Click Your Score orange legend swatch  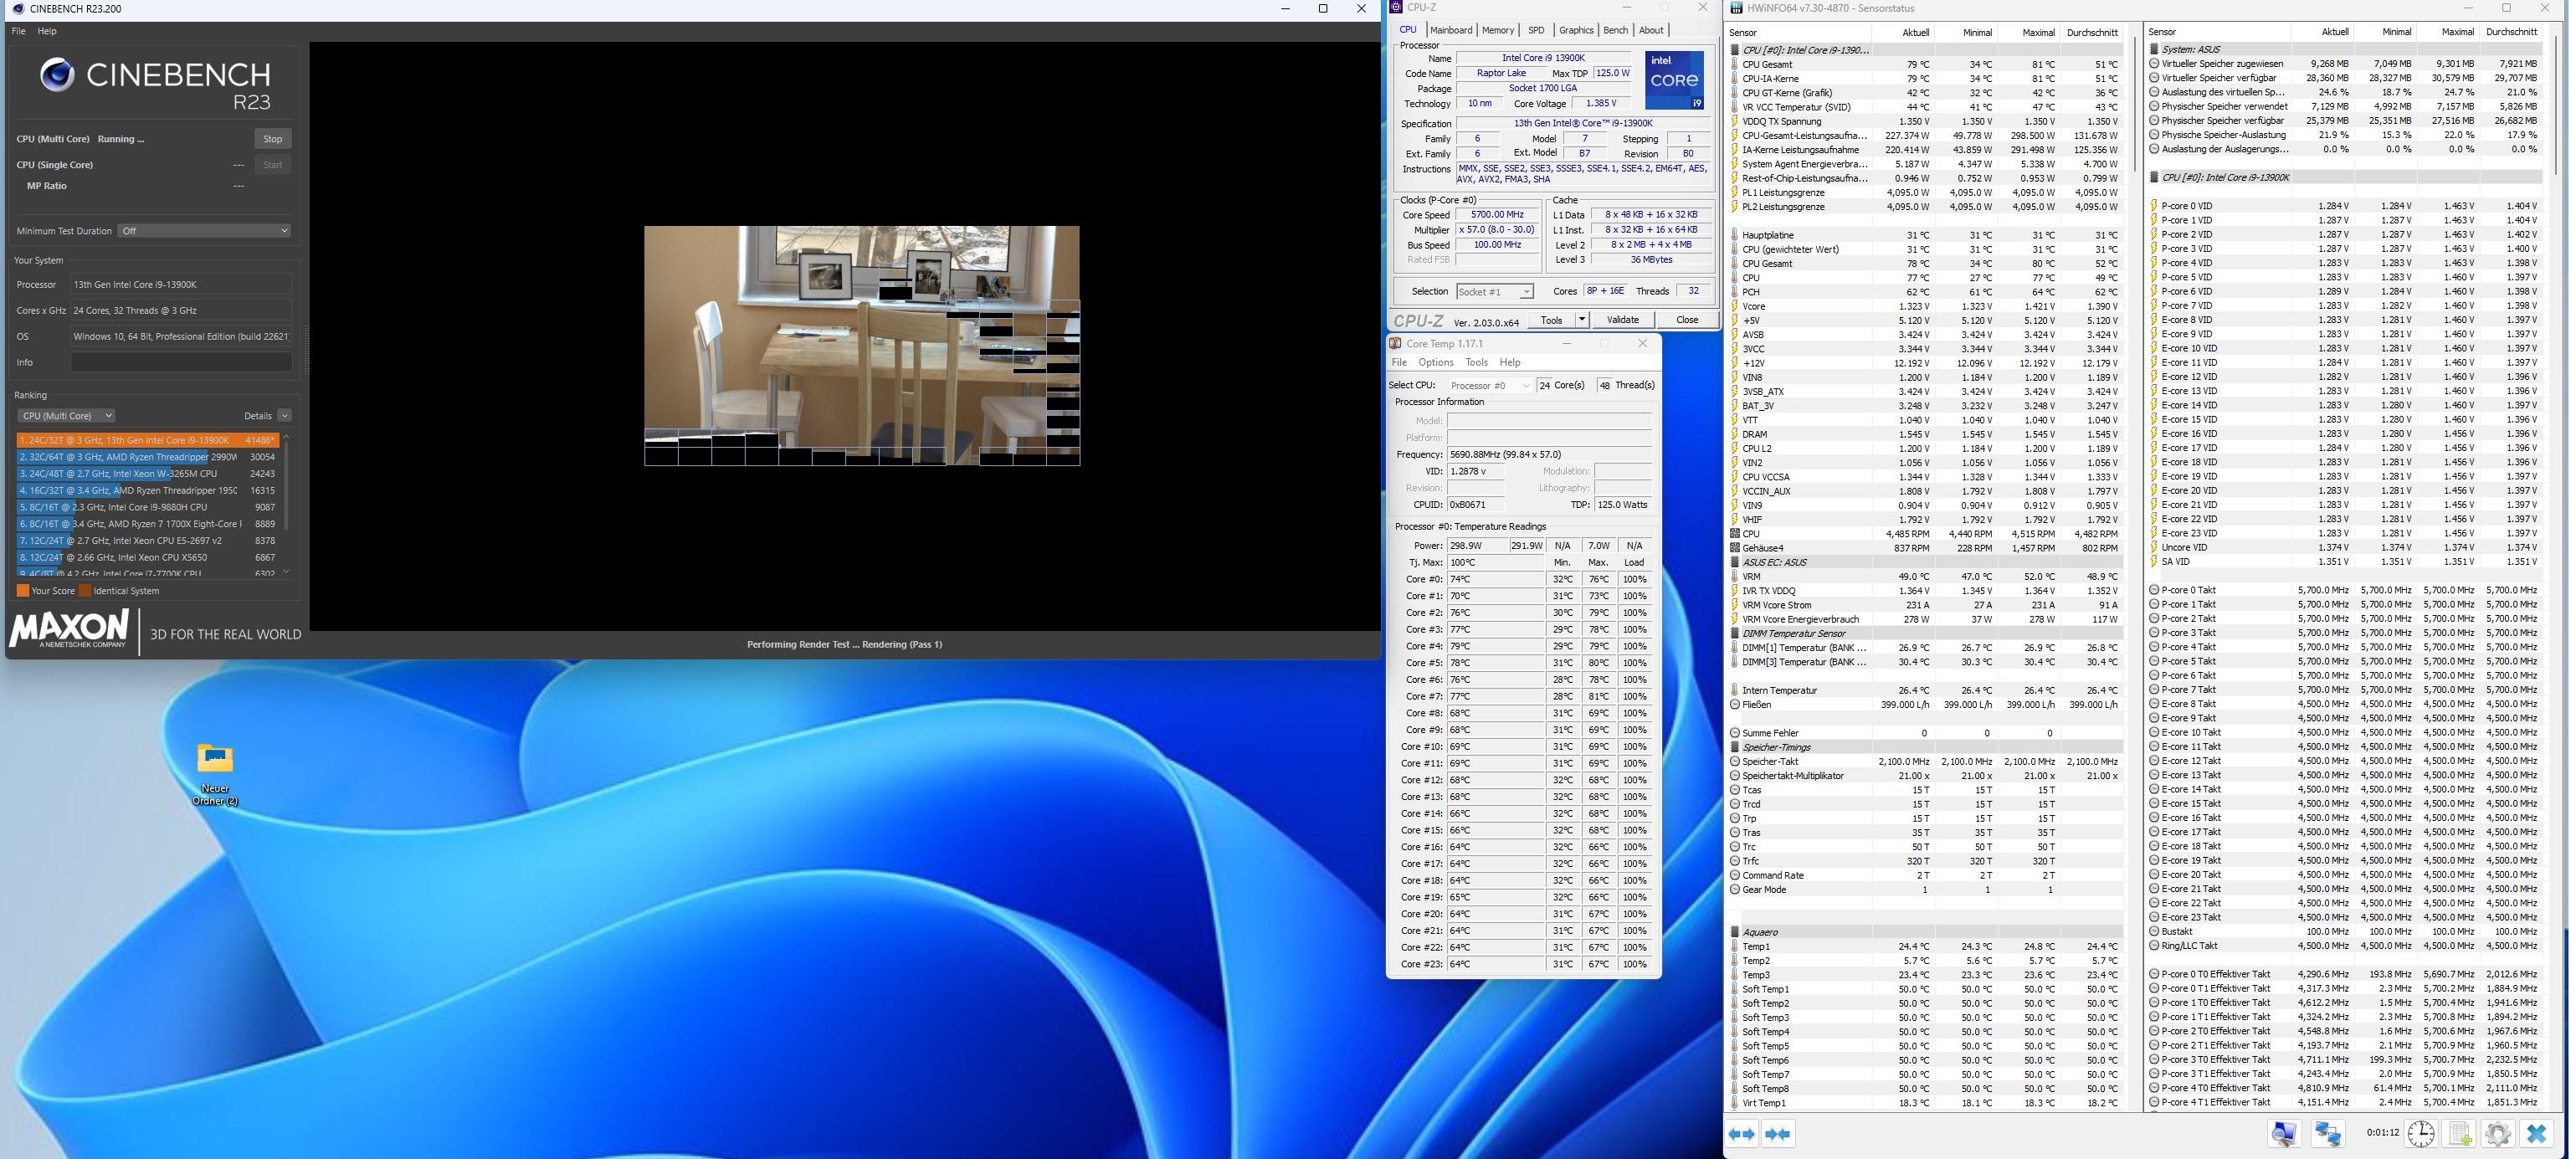(x=22, y=591)
